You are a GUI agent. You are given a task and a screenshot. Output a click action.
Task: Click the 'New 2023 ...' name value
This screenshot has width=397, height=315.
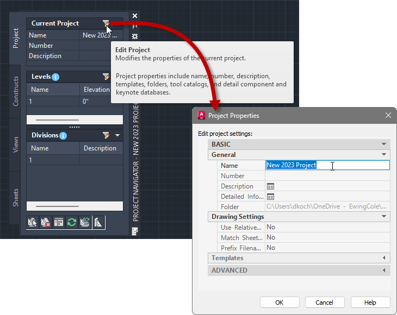[100, 35]
